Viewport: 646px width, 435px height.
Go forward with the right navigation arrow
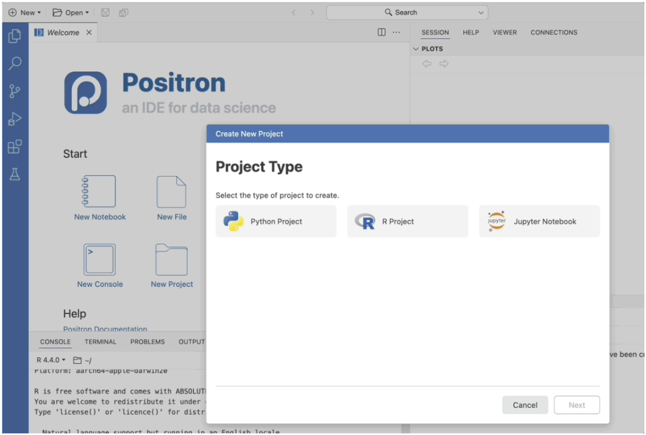coord(312,13)
